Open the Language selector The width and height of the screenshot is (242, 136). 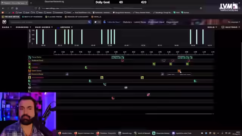(x=234, y=22)
